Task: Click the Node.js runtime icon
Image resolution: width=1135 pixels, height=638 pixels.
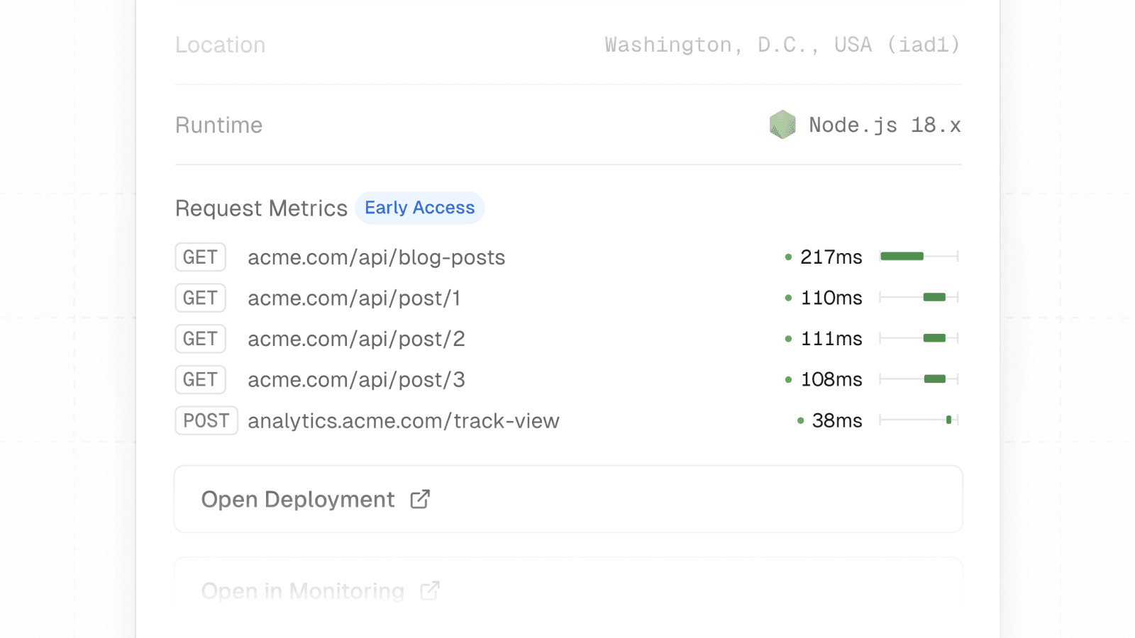Action: (782, 125)
